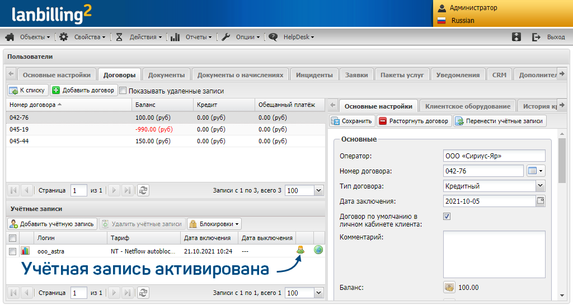Expand the Блокировки dropdown button
This screenshot has height=305, width=573.
pyautogui.click(x=214, y=224)
